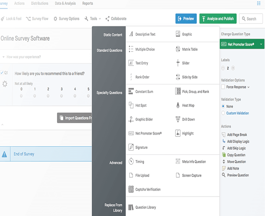The image size is (265, 216).
Task: Select the Heat Map question icon
Action: 178,105
